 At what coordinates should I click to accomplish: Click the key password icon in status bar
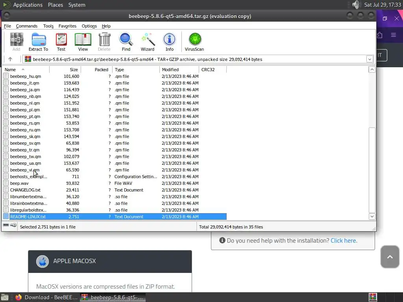tap(13, 225)
